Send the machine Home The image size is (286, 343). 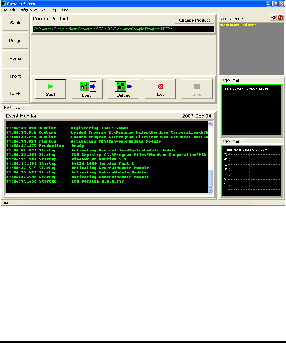click(15, 59)
